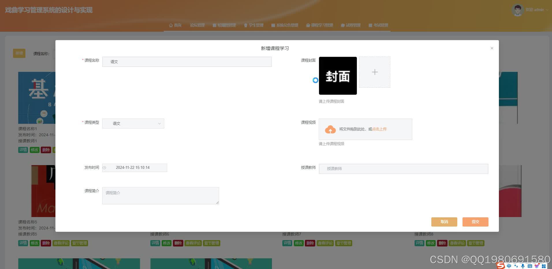Toggle the Sogou Chinese/English input mode icon
Image resolution: width=552 pixels, height=269 pixels.
coord(509,266)
